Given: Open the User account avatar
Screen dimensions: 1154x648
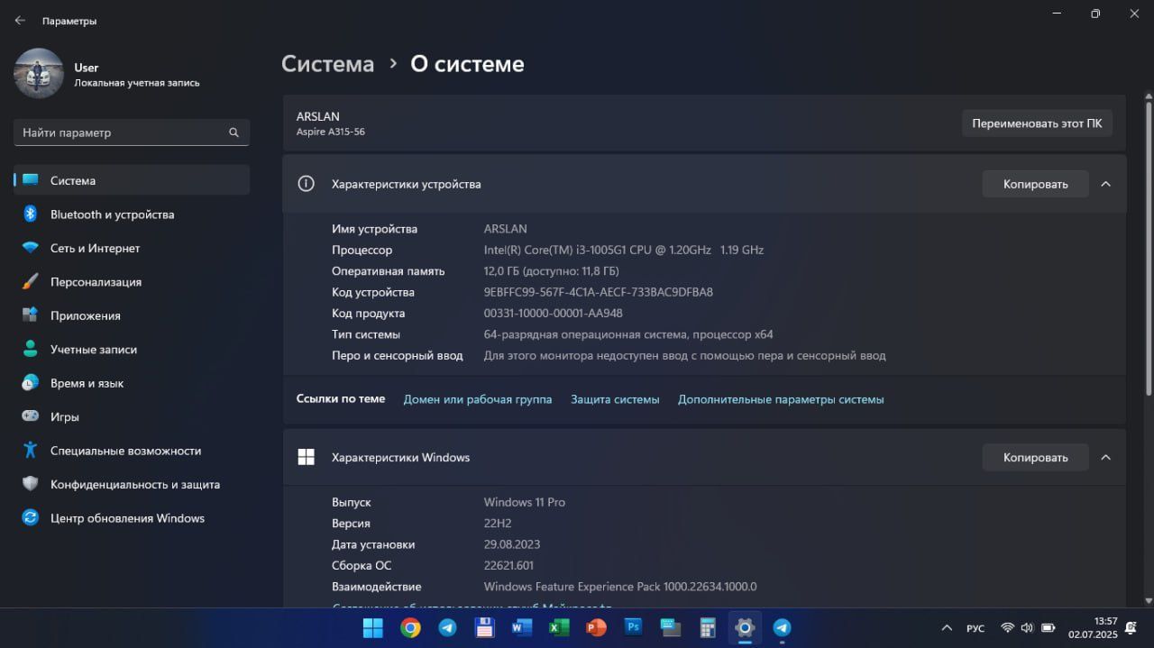Looking at the screenshot, I should click(39, 74).
